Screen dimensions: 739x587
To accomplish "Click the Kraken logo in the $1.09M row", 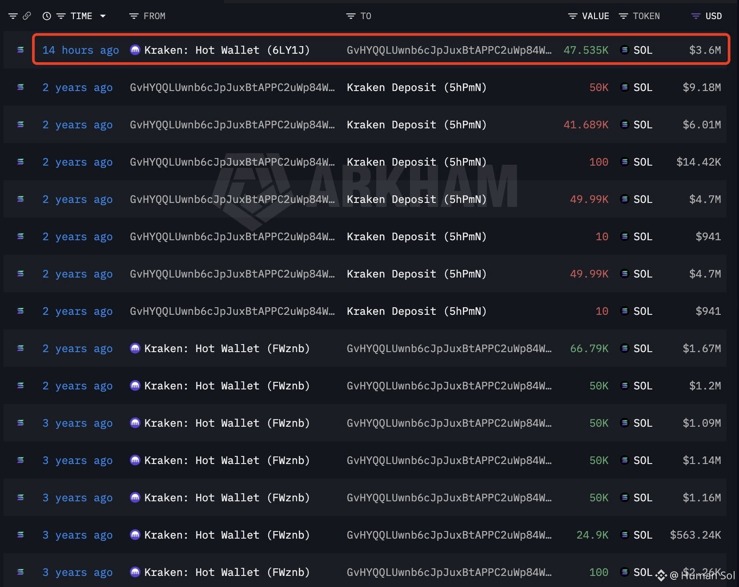I will (x=135, y=423).
